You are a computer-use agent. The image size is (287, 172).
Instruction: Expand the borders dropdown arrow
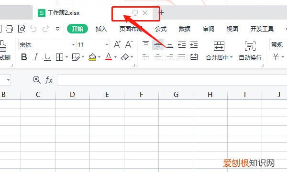point(66,57)
